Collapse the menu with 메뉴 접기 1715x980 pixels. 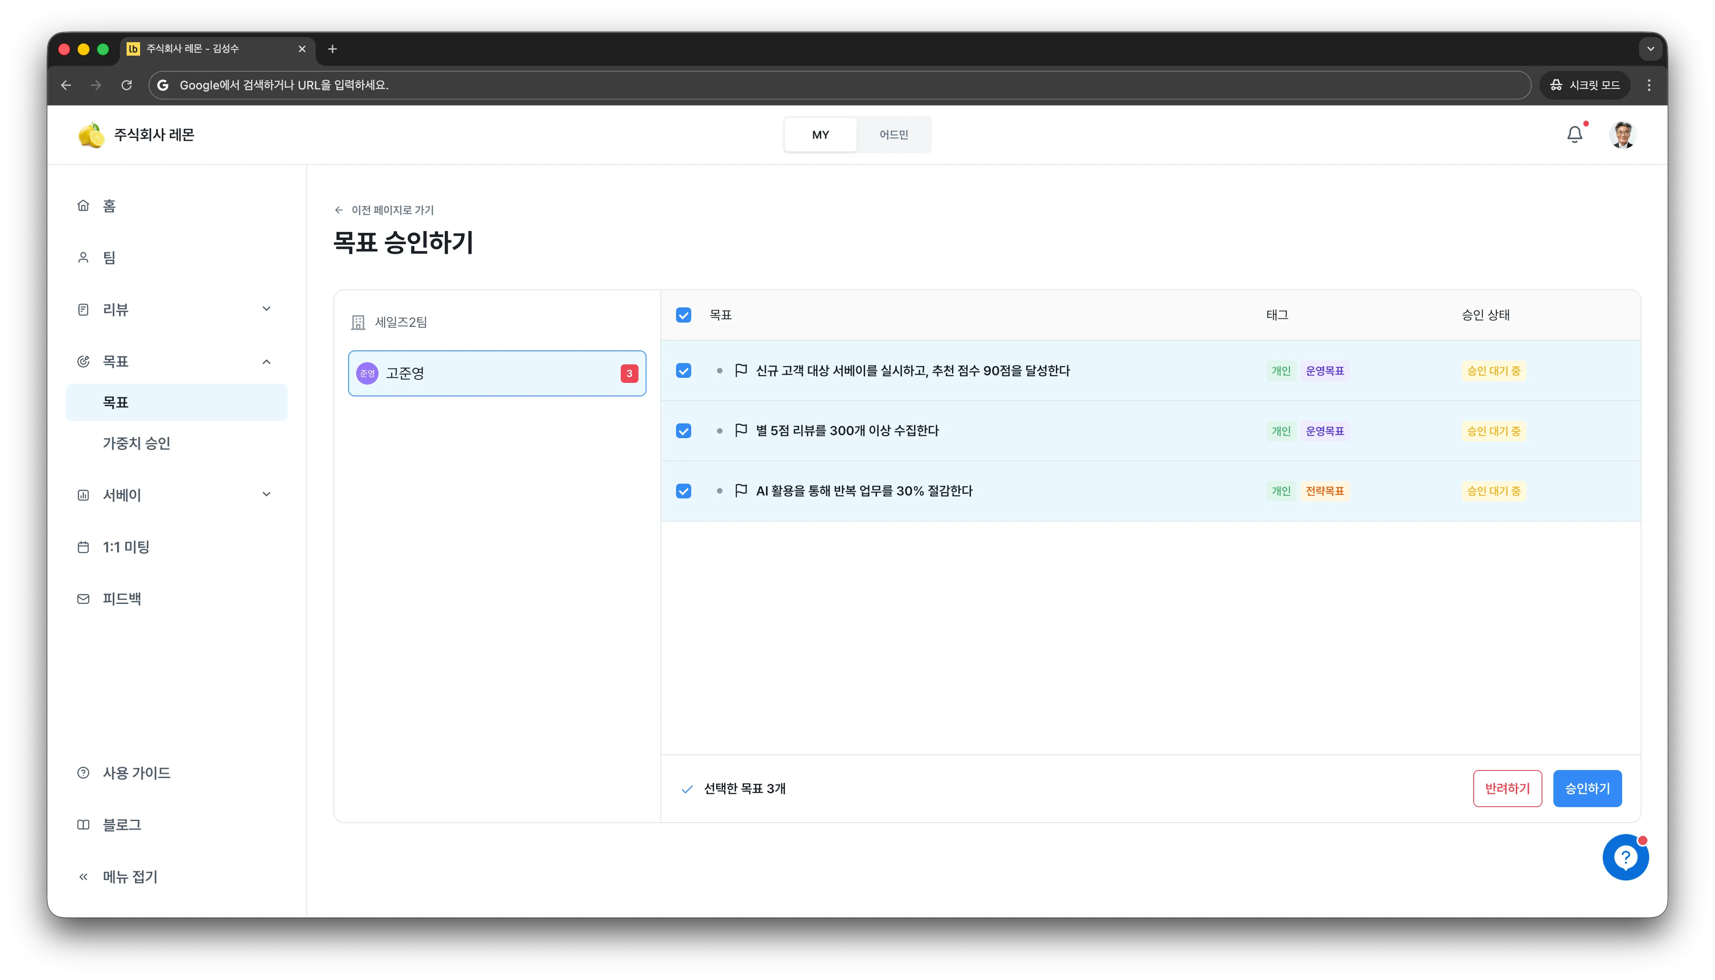tap(176, 876)
